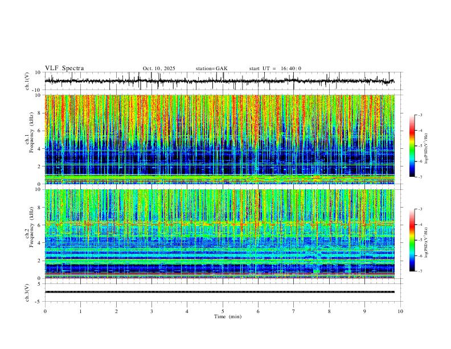Click the ch.1 voltage waveform trace panel
Screen dimensions: 451x349
click(x=223, y=81)
